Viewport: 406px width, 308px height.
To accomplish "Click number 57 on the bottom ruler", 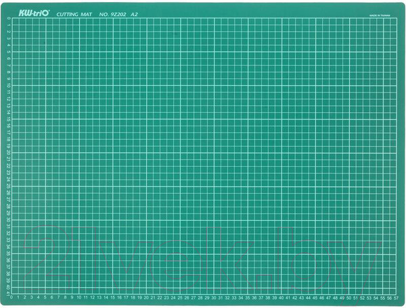I will coord(397,298).
